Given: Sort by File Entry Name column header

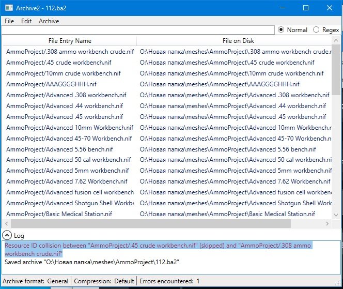Looking at the screenshot, I should 70,41.
